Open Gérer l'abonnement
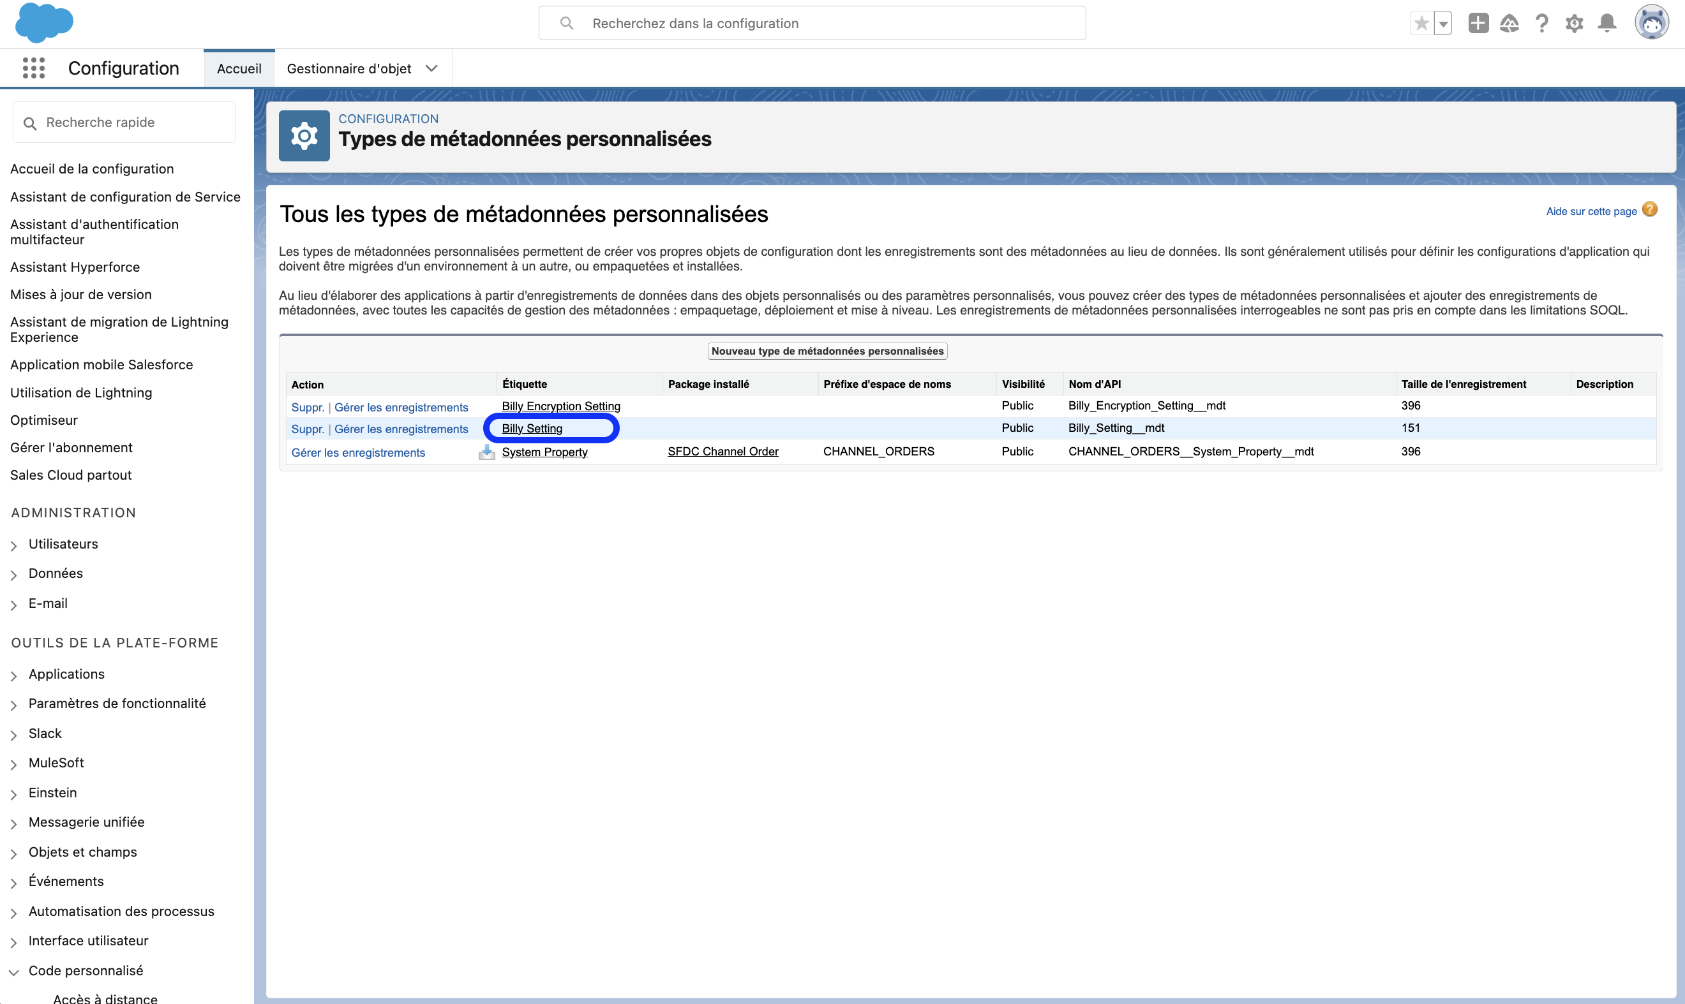 click(71, 448)
